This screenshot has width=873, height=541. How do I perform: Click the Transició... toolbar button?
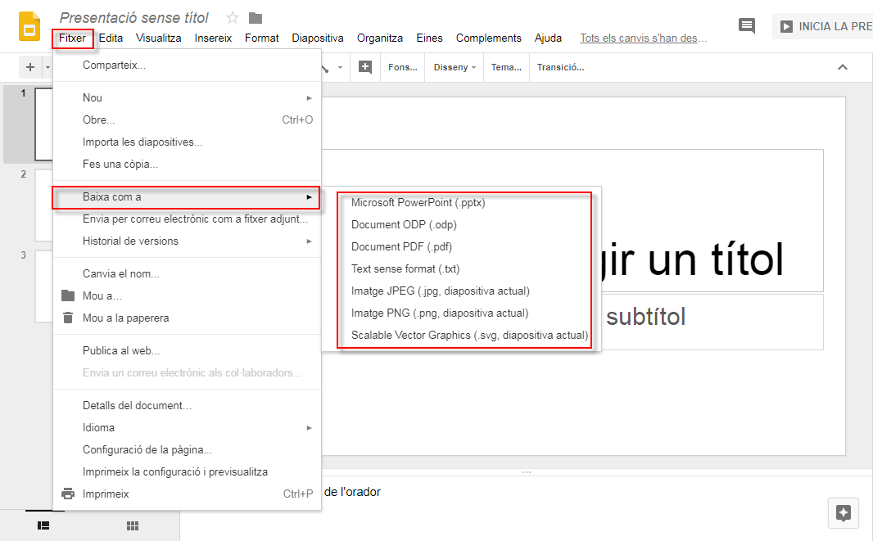coord(560,67)
